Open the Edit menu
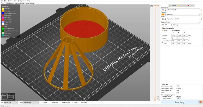203x107 pixels. pos(5,1)
